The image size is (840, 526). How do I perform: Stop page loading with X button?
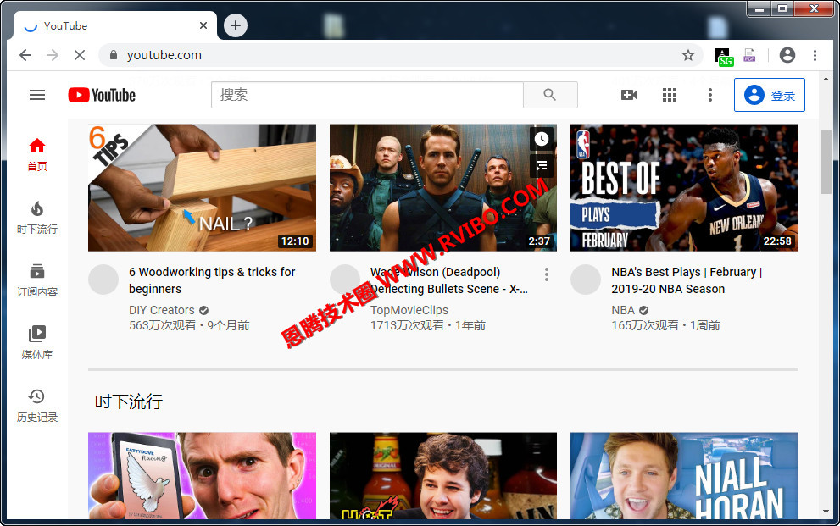click(80, 55)
